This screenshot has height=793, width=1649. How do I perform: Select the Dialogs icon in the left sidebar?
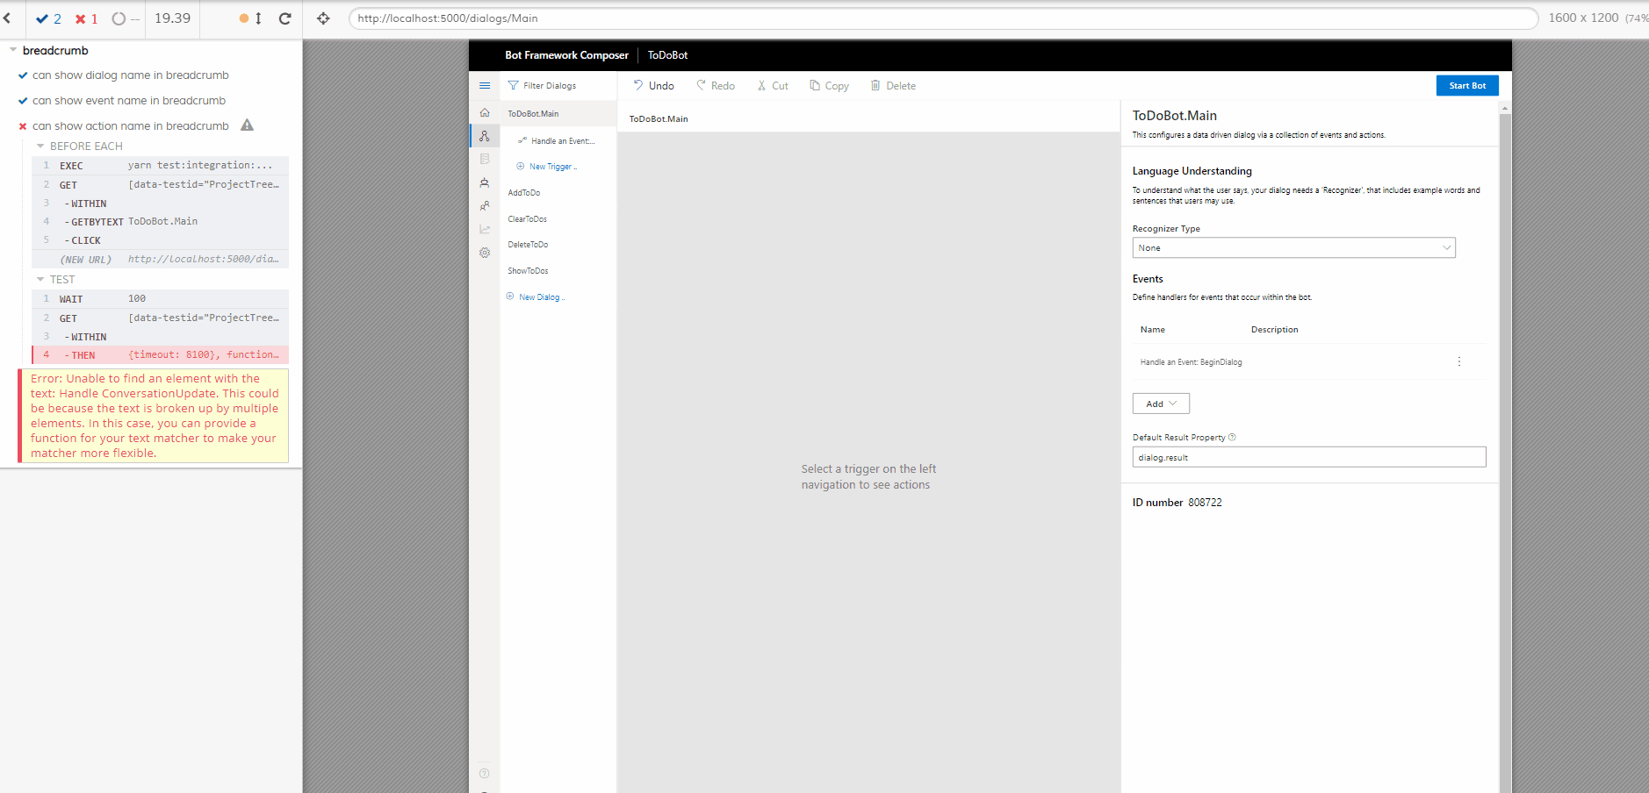click(485, 136)
